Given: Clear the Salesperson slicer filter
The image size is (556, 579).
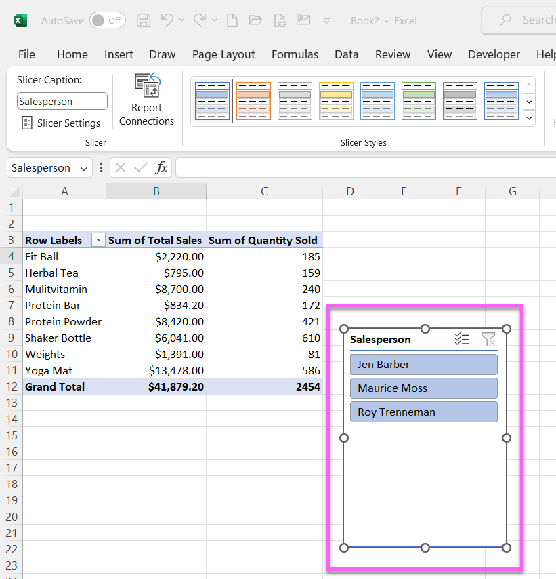Looking at the screenshot, I should [488, 339].
